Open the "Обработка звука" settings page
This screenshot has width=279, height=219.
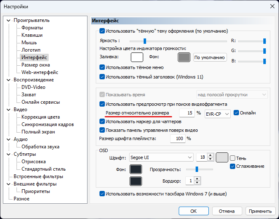tap(40, 147)
